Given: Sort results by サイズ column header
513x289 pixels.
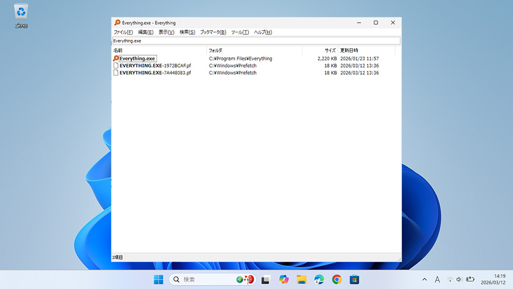Looking at the screenshot, I should click(x=320, y=51).
